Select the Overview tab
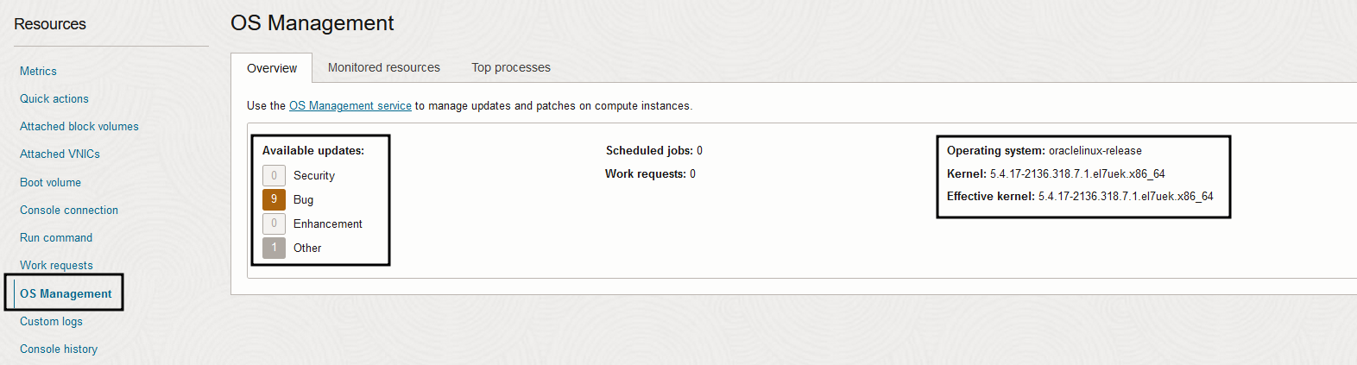Viewport: 1357px width, 365px height. [x=271, y=68]
